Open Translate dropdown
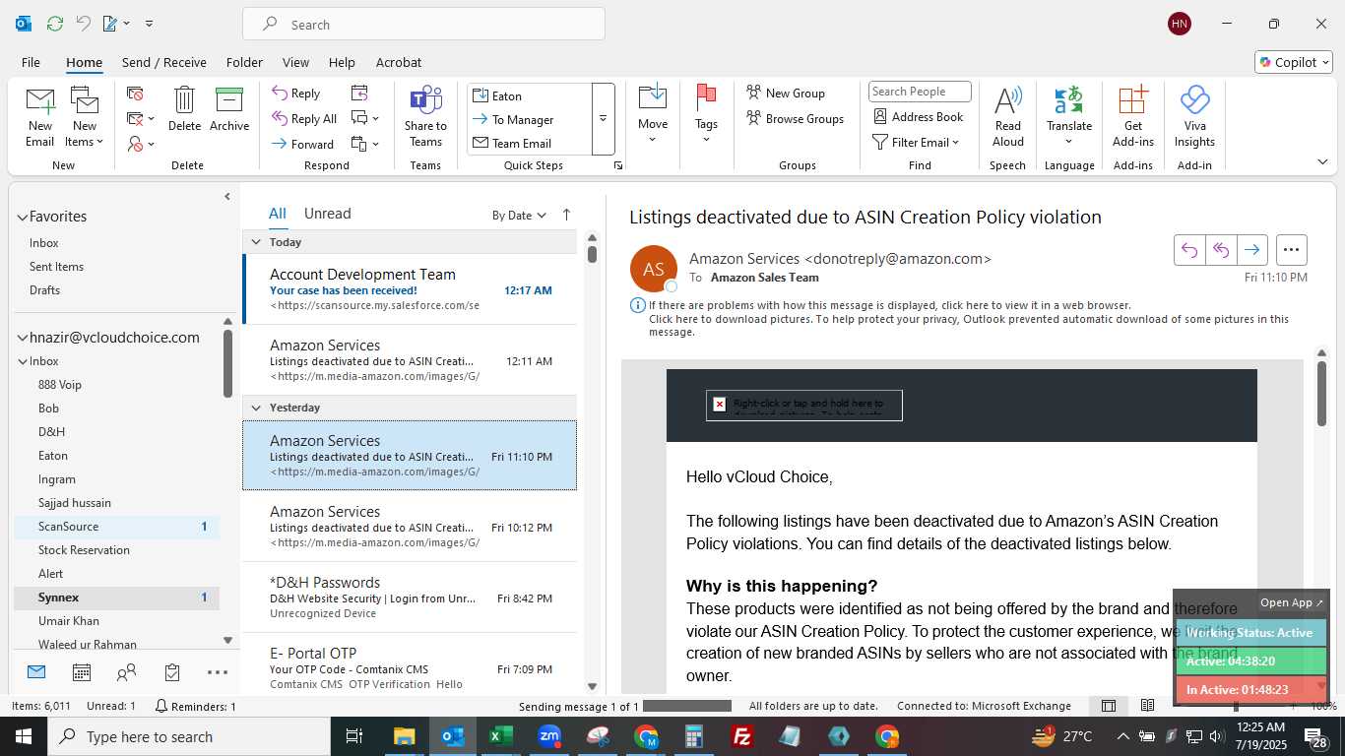This screenshot has width=1345, height=756. (x=1069, y=116)
